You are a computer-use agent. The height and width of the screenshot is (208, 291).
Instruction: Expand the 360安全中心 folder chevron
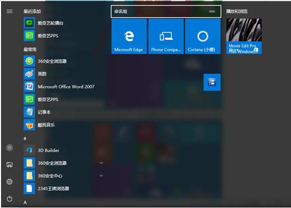point(101,175)
